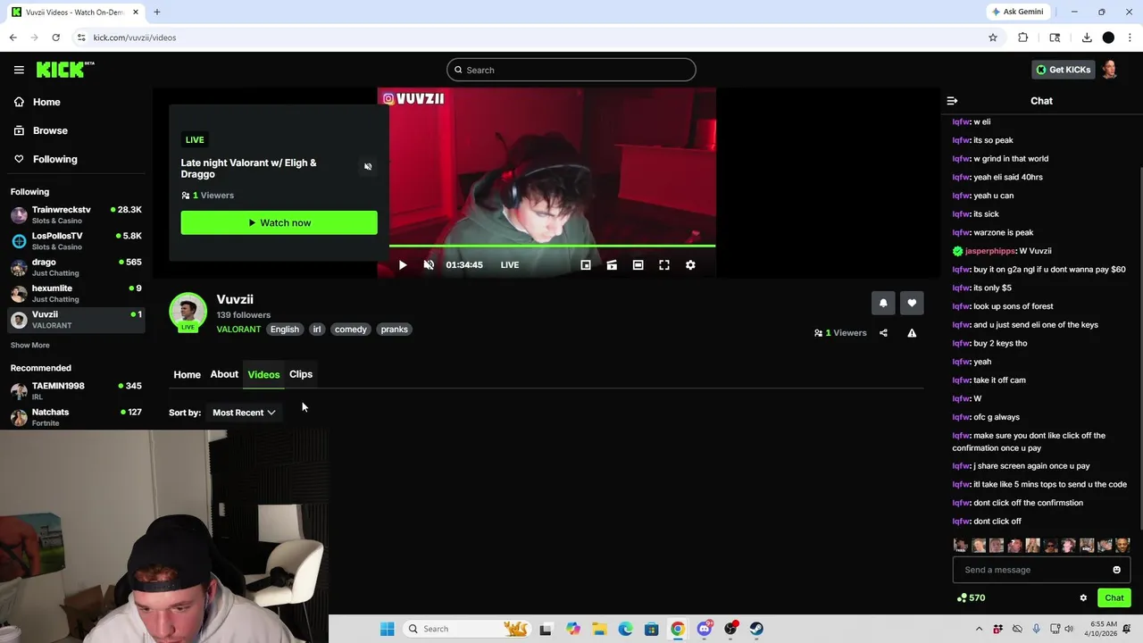Open Chrome extensions puzzle icon
The image size is (1143, 643).
tap(1023, 38)
